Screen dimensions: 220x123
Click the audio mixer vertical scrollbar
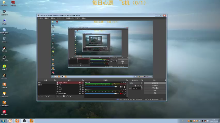point(127,89)
